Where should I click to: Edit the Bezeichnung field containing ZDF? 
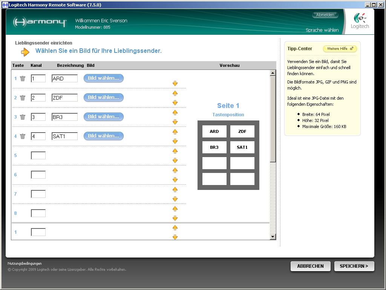(64, 98)
